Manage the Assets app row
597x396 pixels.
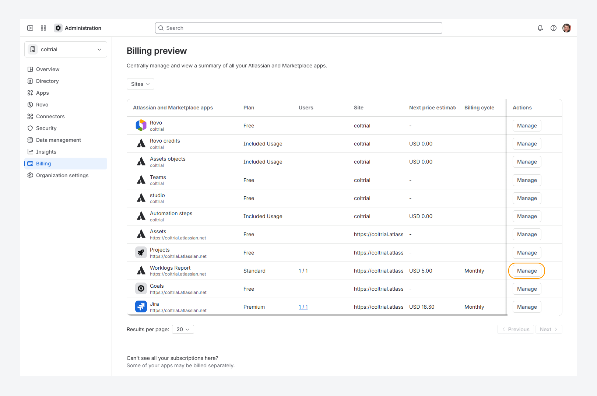point(527,234)
